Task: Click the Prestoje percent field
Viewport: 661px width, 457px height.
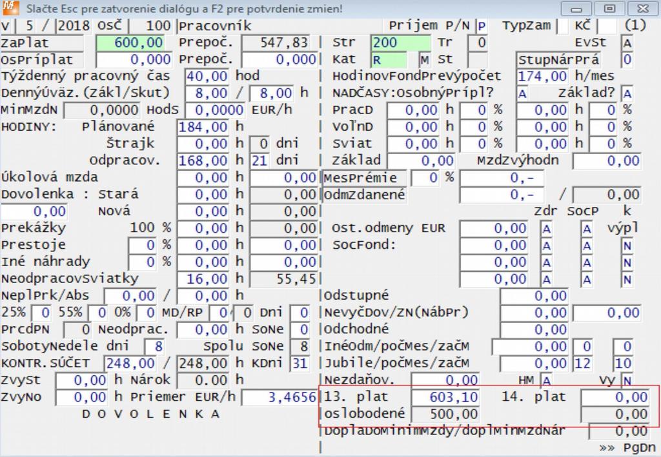Action: click(x=143, y=246)
